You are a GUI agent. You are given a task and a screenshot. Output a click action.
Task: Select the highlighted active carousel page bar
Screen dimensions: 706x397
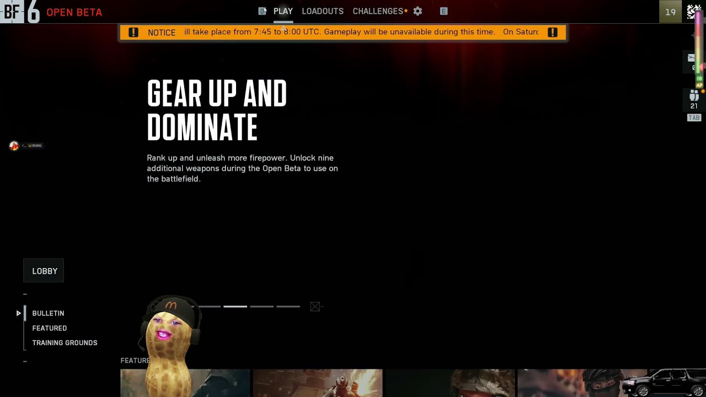click(235, 307)
